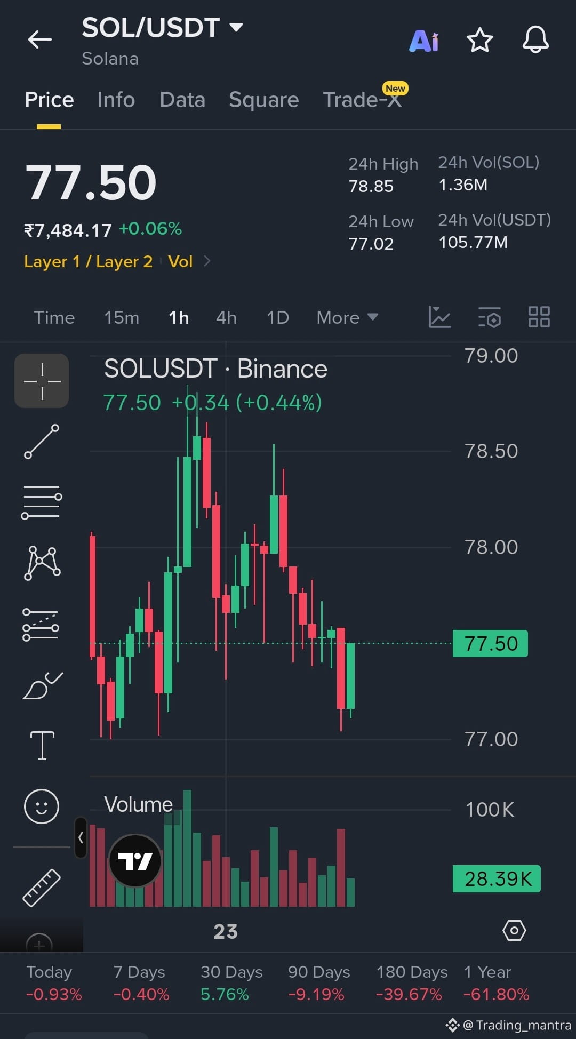Select the 90 Days performance stat

(x=319, y=983)
